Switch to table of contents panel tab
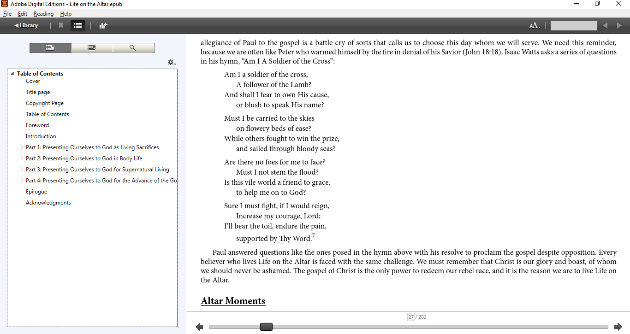The image size is (630, 334). [x=50, y=48]
